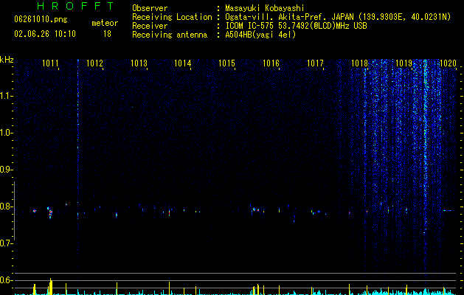Image resolution: width=464 pixels, height=295 pixels.
Task: Click the 1011 time axis label
Action: tap(50, 63)
